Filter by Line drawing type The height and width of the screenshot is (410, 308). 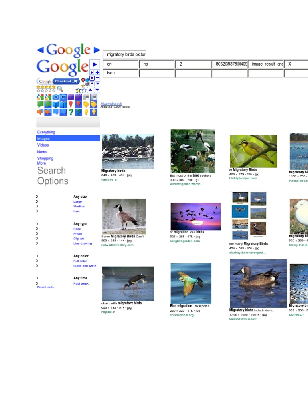83,243
